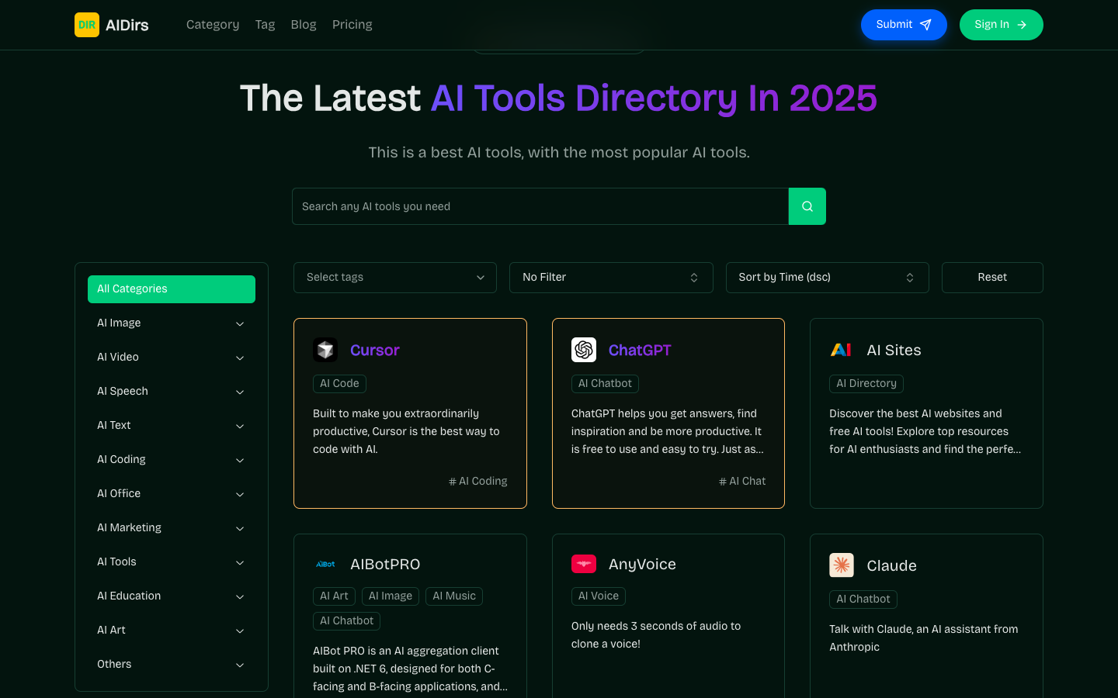The image size is (1118, 698).
Task: Click the Claude orange starburst icon
Action: pyautogui.click(x=842, y=565)
